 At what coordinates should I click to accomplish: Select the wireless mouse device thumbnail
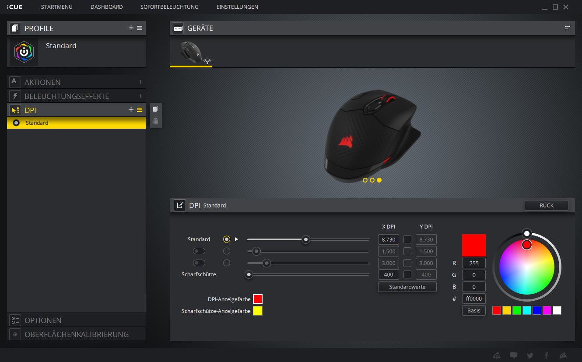pyautogui.click(x=191, y=53)
